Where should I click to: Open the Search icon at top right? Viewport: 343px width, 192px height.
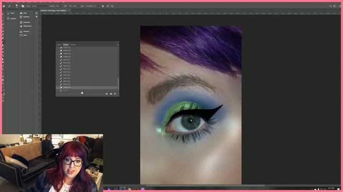pyautogui.click(x=331, y=6)
